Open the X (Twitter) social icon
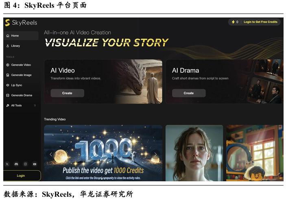This screenshot has height=200, width=286. (7, 164)
